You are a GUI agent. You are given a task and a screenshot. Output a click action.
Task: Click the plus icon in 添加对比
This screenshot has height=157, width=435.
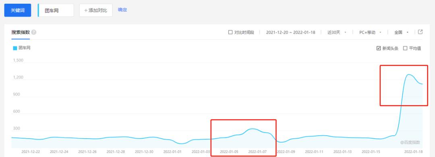pyautogui.click(x=86, y=10)
